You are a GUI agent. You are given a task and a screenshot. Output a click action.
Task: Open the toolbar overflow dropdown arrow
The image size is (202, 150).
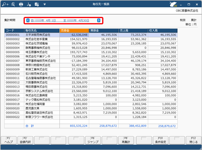(x=44, y=4)
